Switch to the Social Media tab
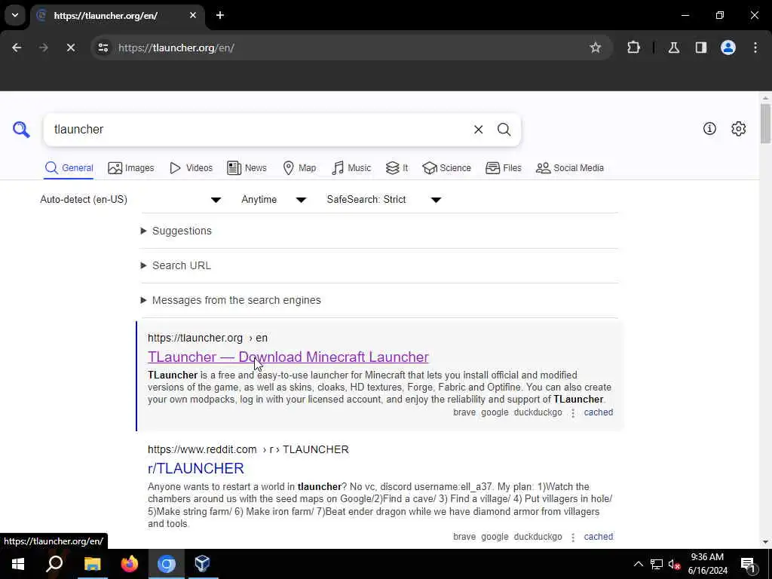This screenshot has width=772, height=579. [570, 168]
